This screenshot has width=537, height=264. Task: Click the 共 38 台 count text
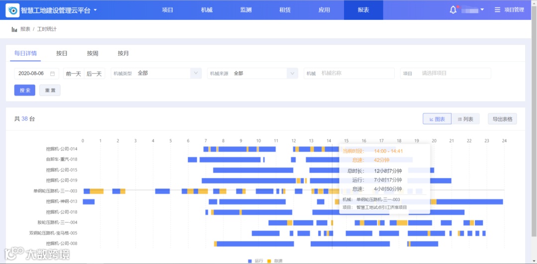[24, 119]
